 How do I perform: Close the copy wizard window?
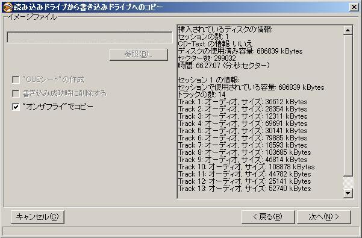[x=354, y=7]
